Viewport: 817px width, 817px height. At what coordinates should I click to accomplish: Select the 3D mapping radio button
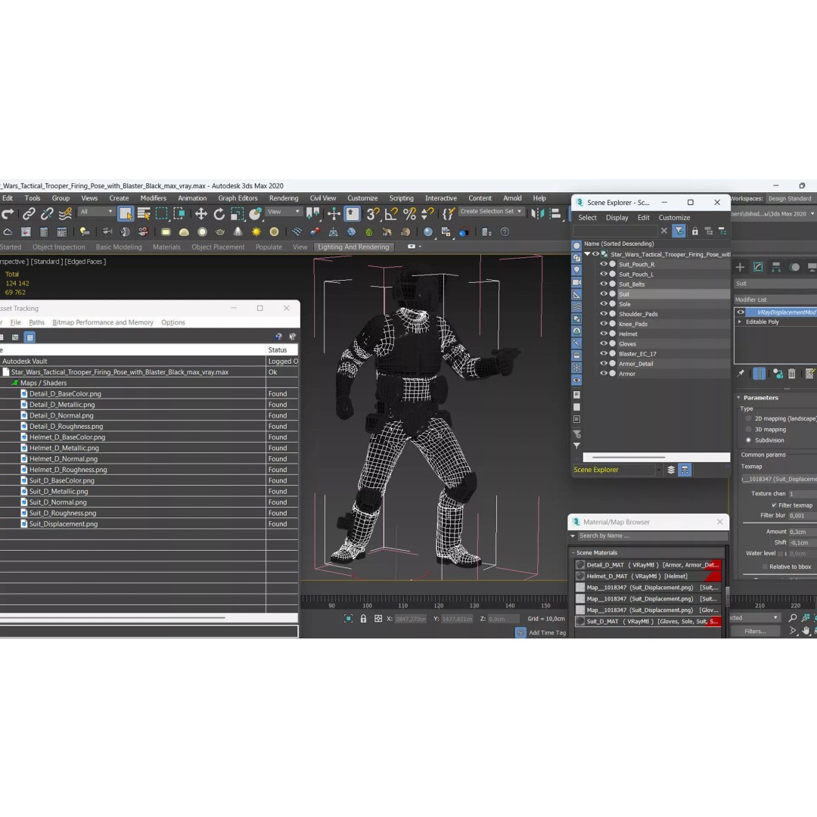[x=749, y=430]
